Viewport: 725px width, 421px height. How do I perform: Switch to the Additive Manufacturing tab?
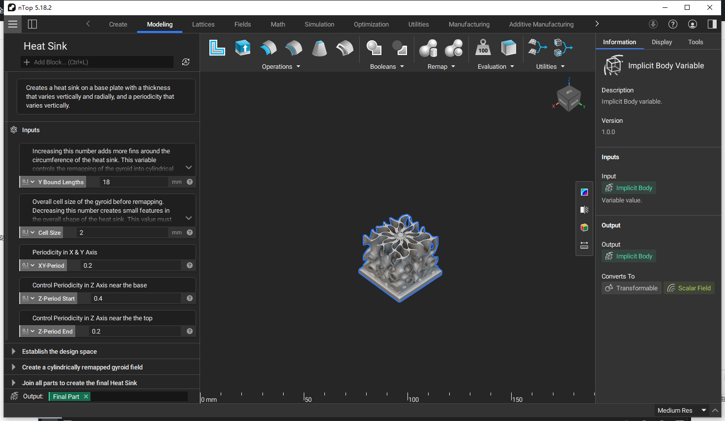pyautogui.click(x=541, y=24)
